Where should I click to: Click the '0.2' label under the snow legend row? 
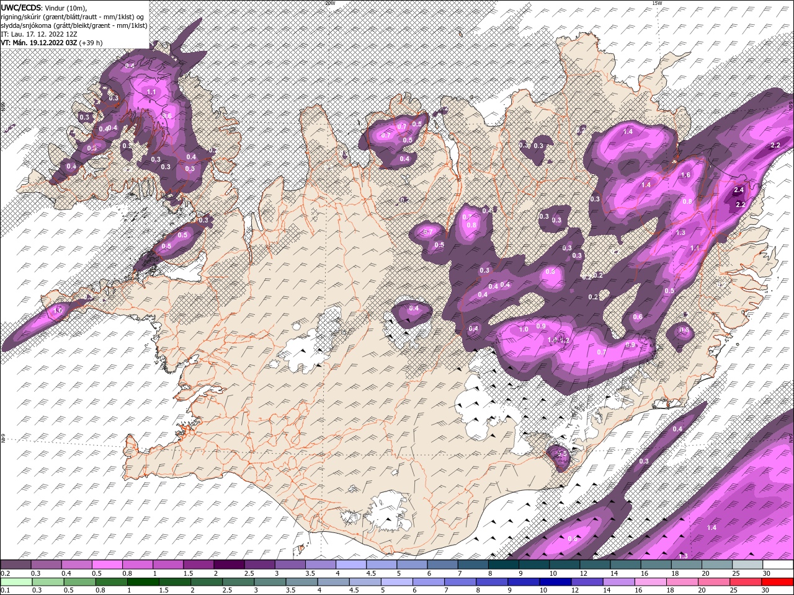(6, 573)
